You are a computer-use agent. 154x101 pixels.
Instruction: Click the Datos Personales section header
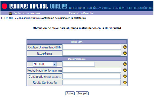[77, 59]
